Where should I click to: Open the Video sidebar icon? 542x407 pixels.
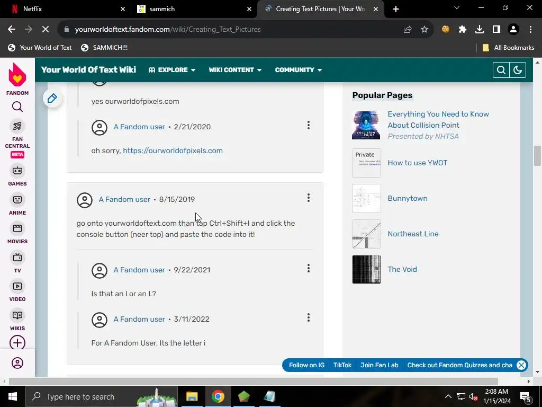(17, 286)
